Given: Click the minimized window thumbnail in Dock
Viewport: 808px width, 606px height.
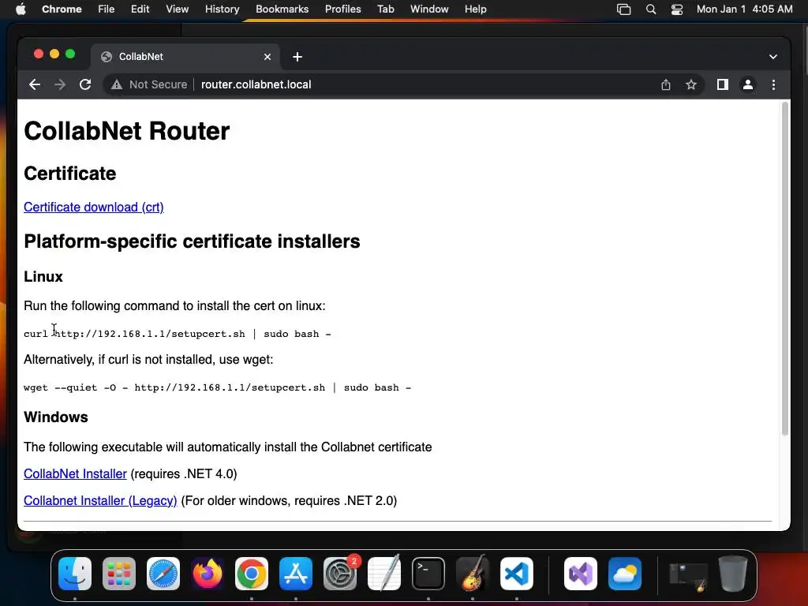Looking at the screenshot, I should click(x=688, y=576).
